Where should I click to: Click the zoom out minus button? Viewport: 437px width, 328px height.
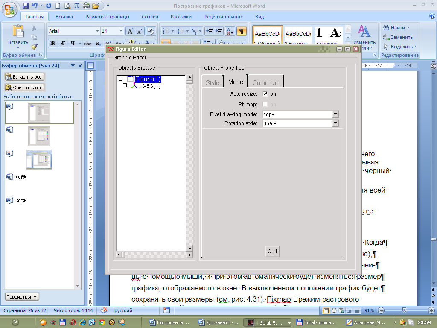click(381, 310)
